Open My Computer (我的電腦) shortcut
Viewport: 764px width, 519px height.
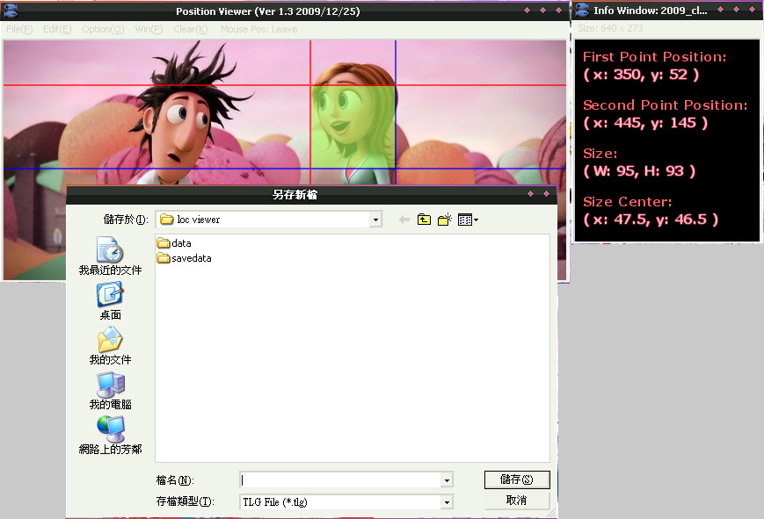point(110,391)
